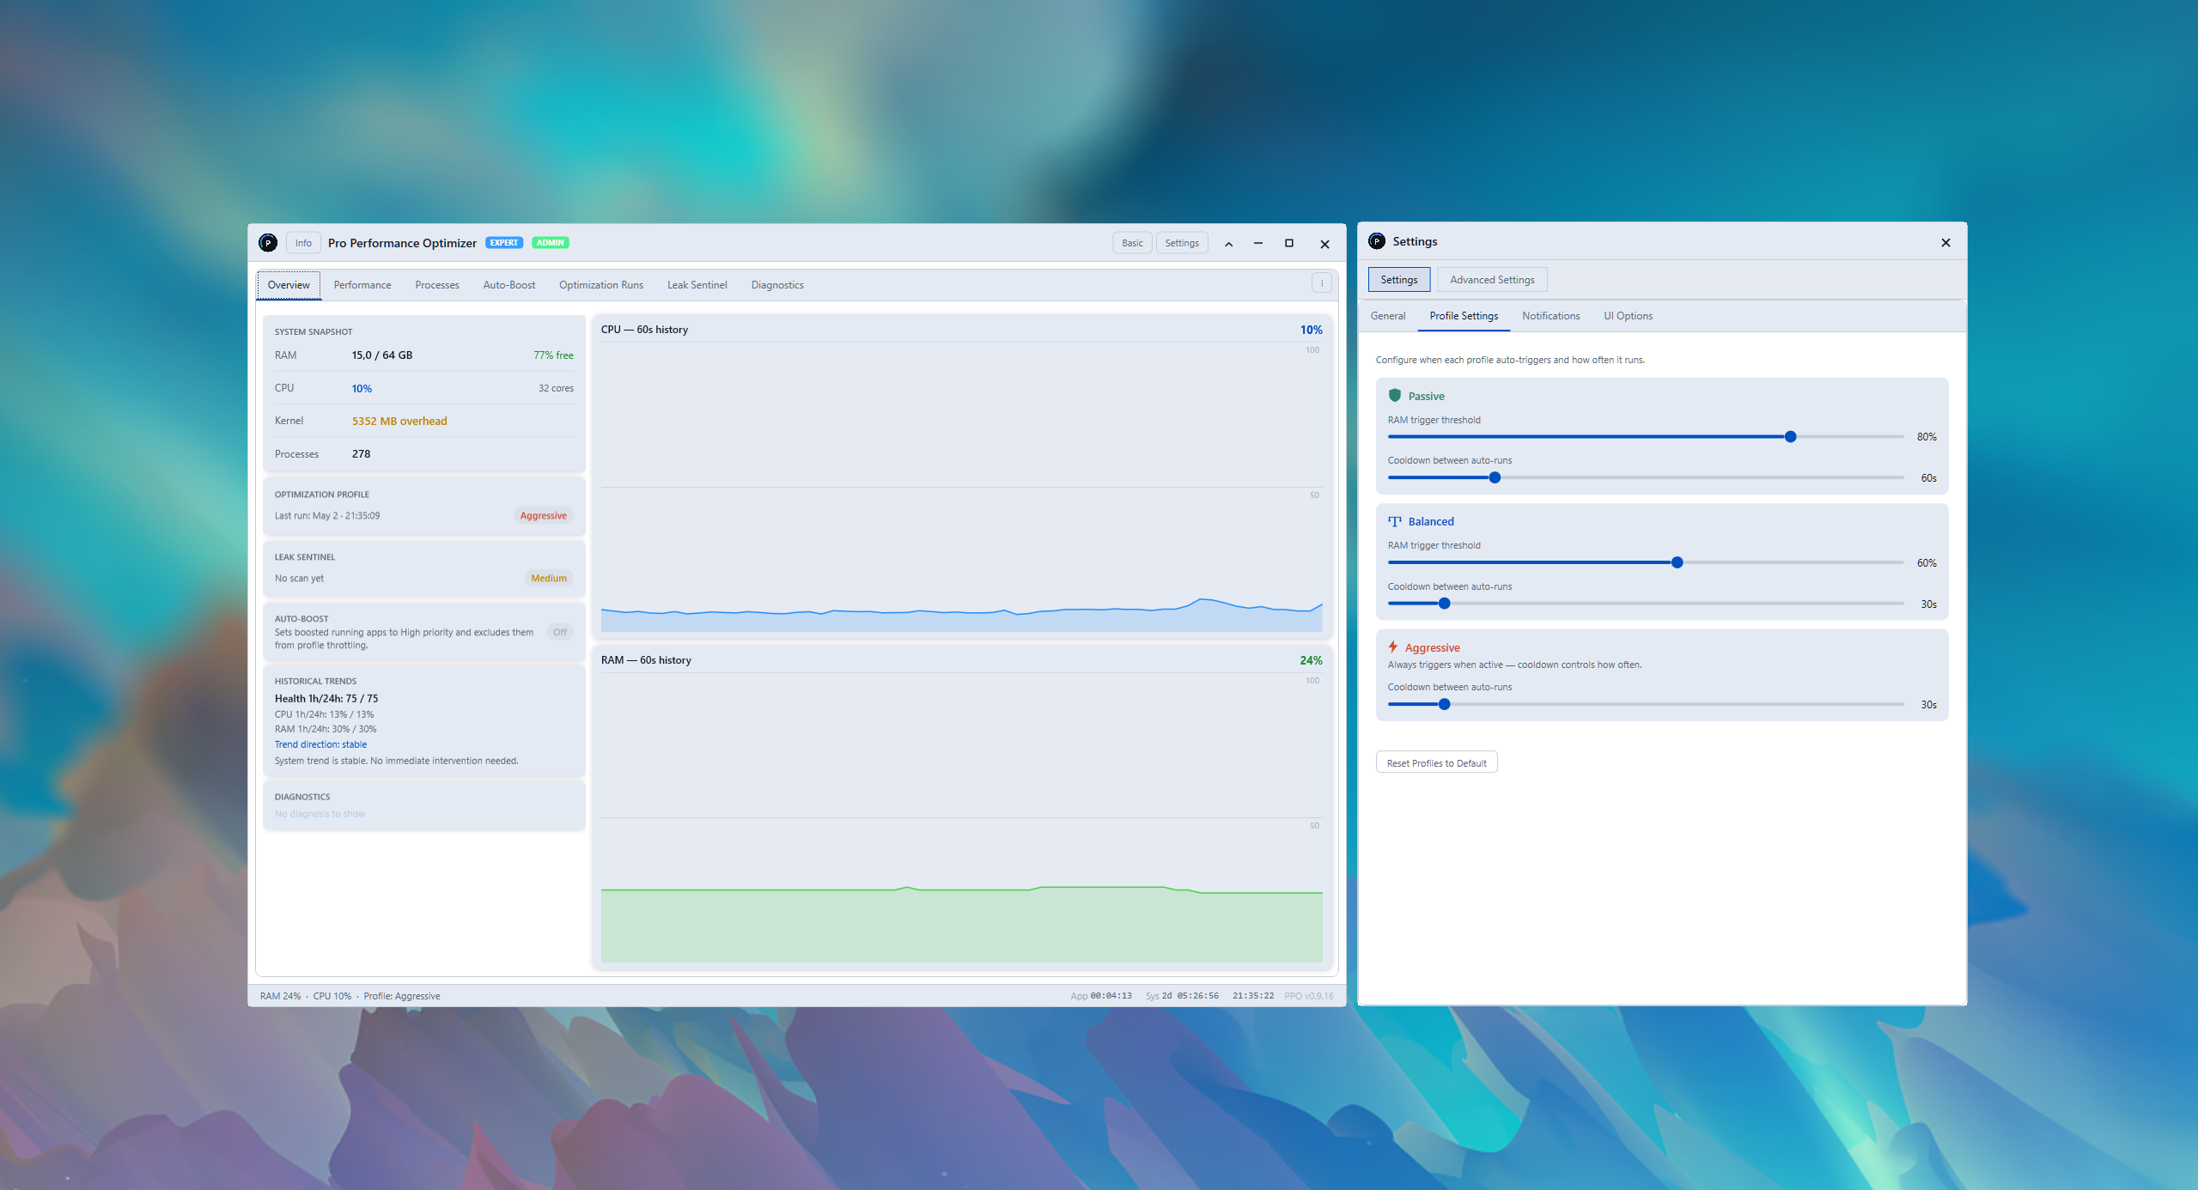2198x1190 pixels.
Task: Close the Settings window
Action: tap(1945, 243)
